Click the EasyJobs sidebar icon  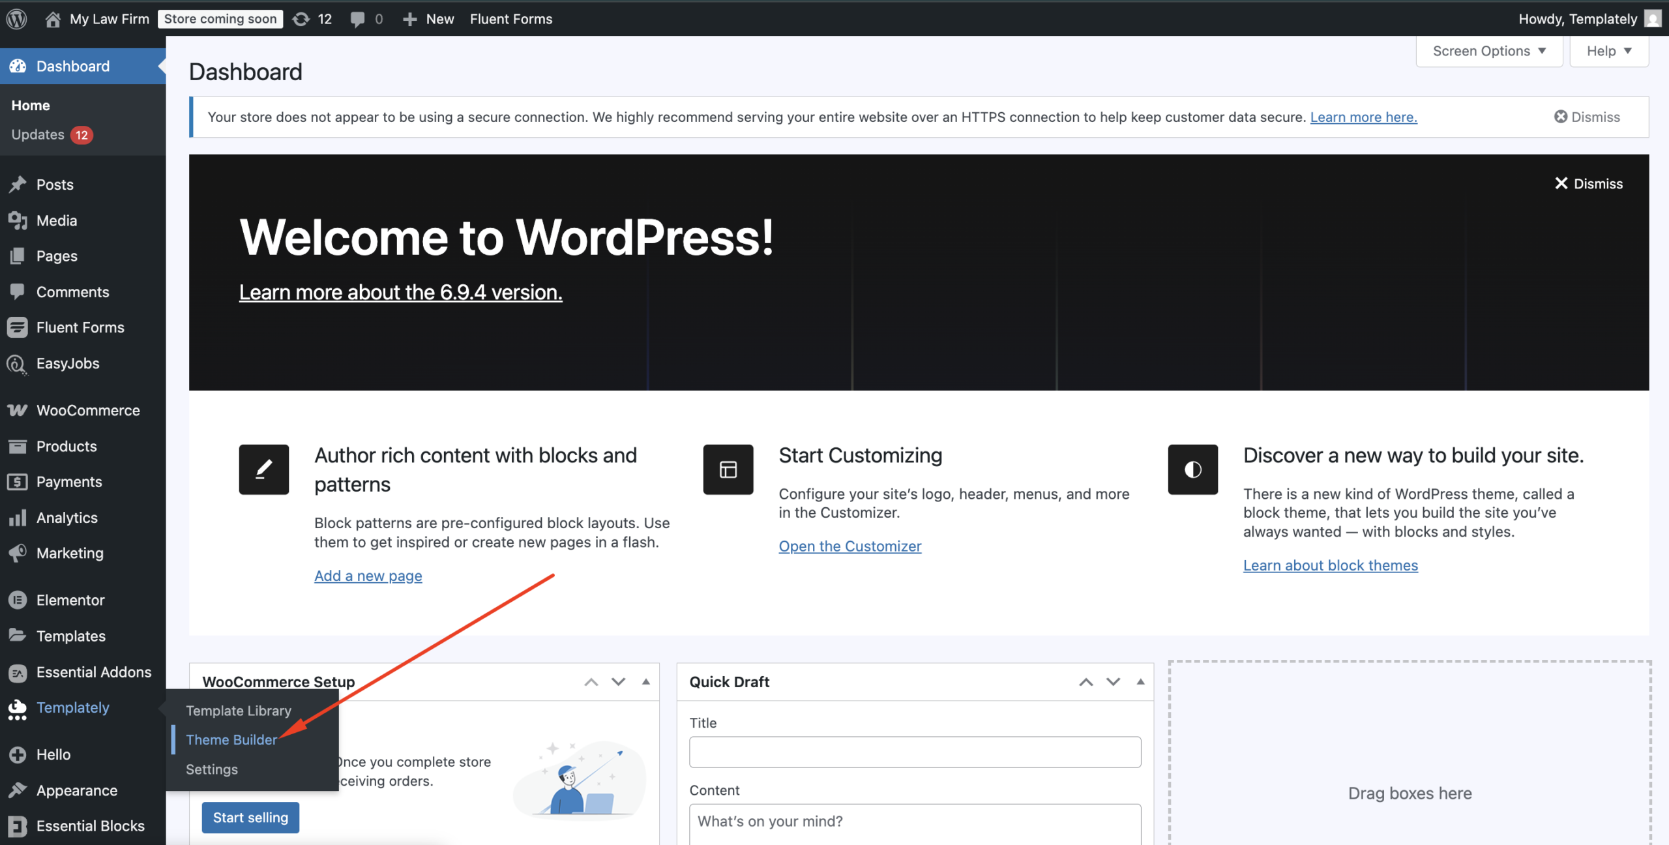click(18, 364)
